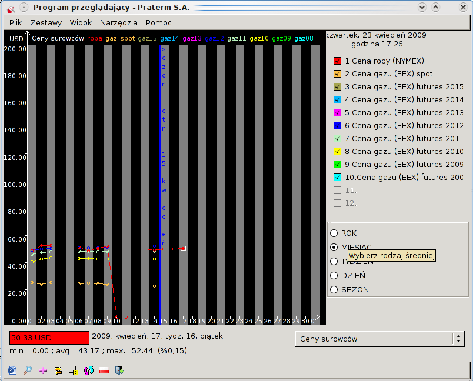The width and height of the screenshot is (473, 381).
Task: Open the Widok menu
Action: coord(81,22)
